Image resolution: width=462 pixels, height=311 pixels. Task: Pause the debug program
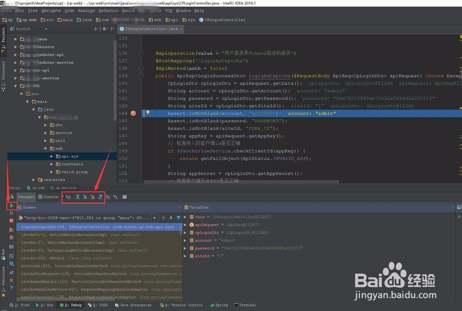[x=12, y=213]
